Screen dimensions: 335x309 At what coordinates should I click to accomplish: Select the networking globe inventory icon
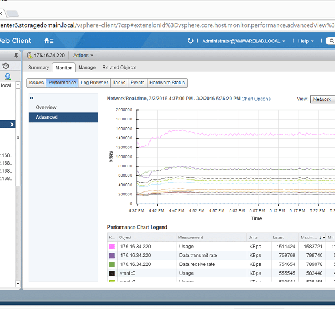click(x=8, y=76)
